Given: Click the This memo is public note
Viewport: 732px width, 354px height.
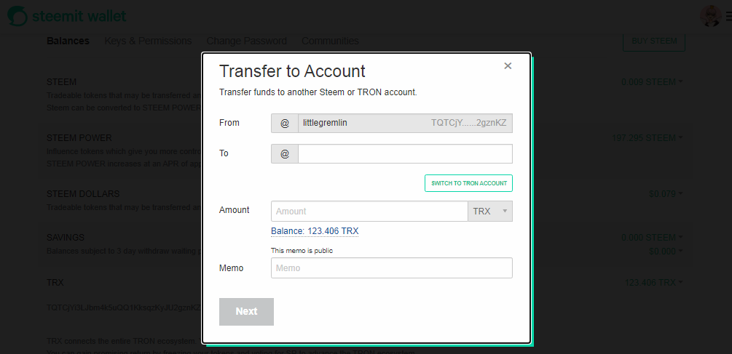Looking at the screenshot, I should pos(302,251).
